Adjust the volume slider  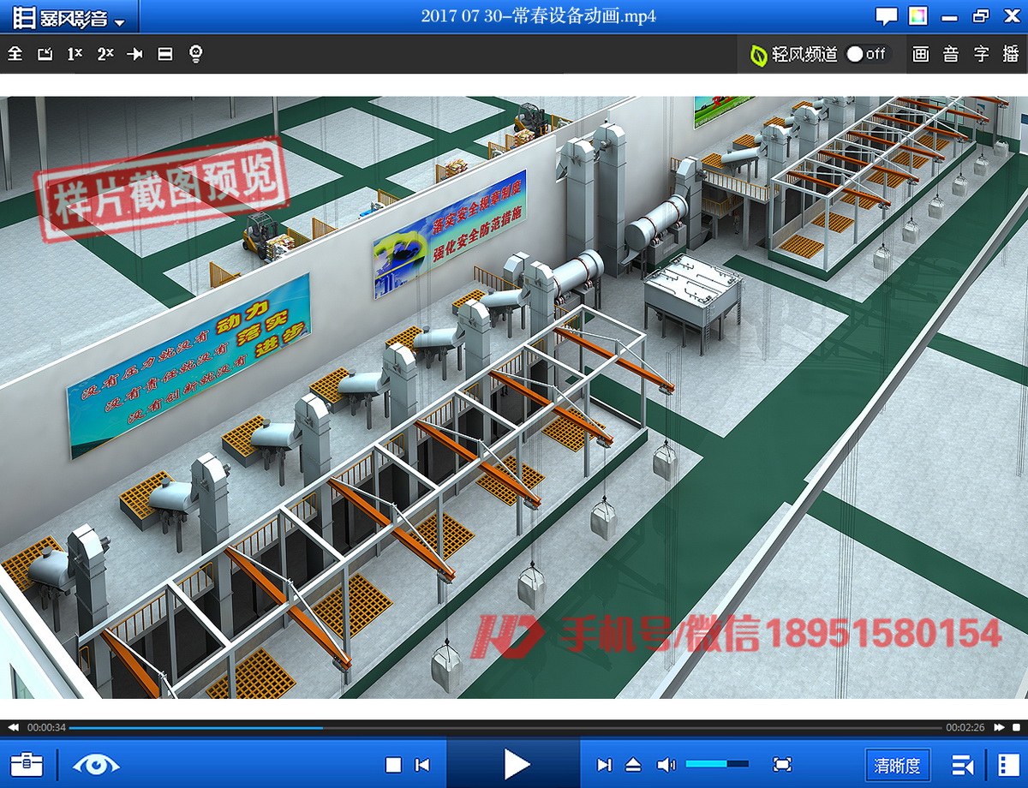716,764
